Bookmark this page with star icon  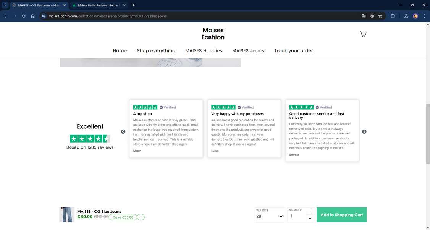tap(380, 16)
